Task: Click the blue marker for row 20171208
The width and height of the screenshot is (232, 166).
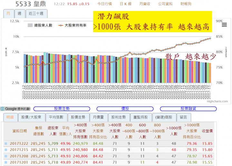Action: pyautogui.click(x=5, y=155)
